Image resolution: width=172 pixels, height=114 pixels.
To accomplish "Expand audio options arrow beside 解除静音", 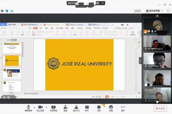I will pos(34,107).
